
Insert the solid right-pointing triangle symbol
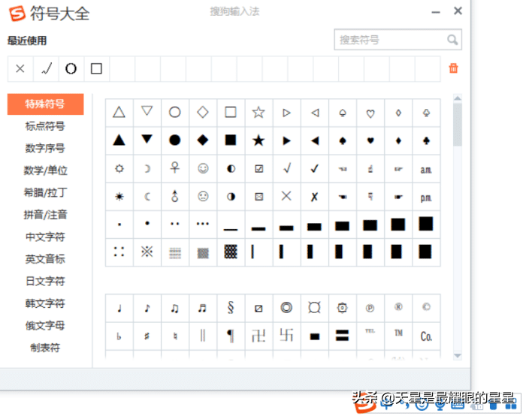[x=286, y=140]
